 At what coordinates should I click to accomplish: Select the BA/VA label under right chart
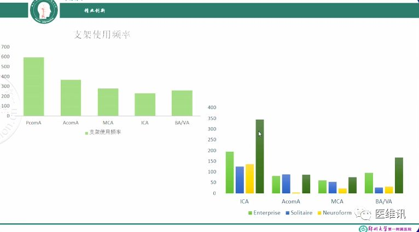(384, 201)
